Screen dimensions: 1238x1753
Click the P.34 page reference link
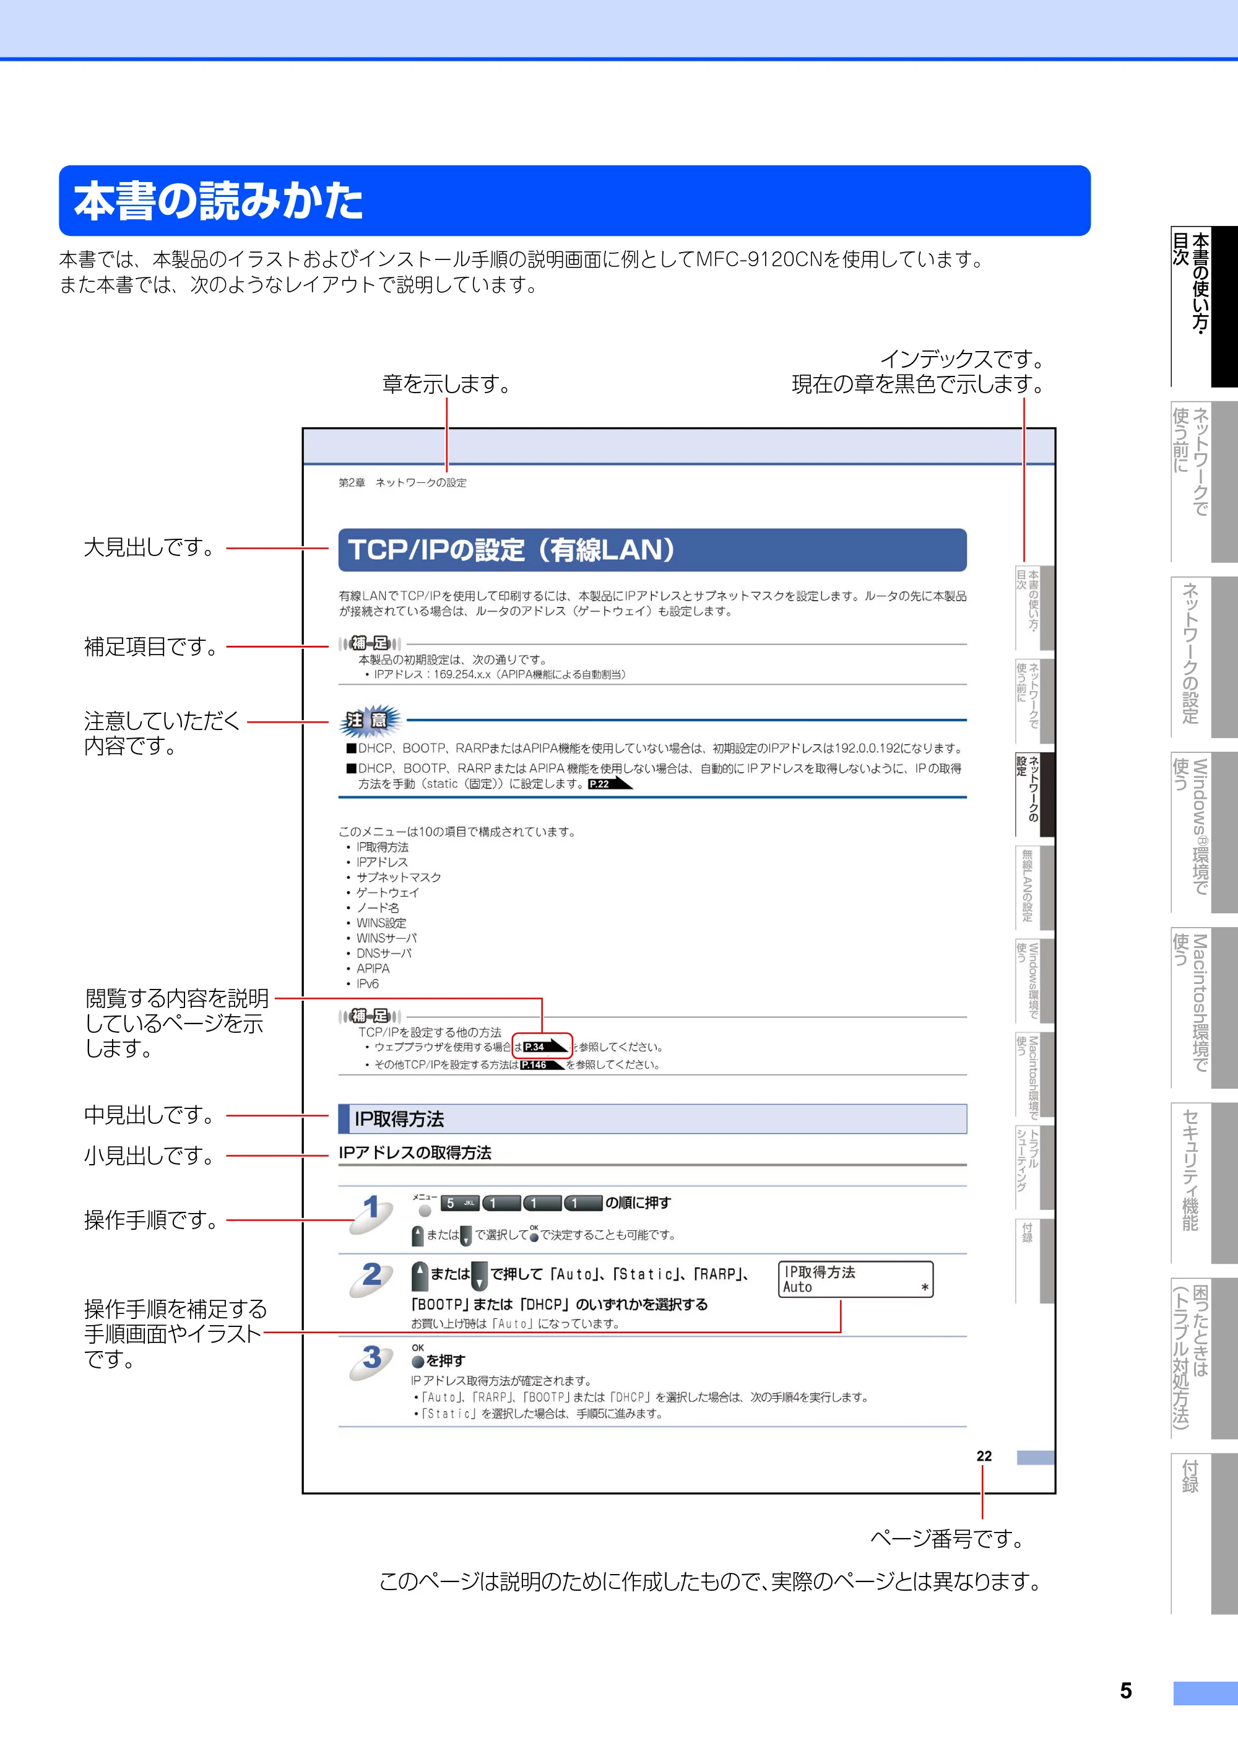546,1046
